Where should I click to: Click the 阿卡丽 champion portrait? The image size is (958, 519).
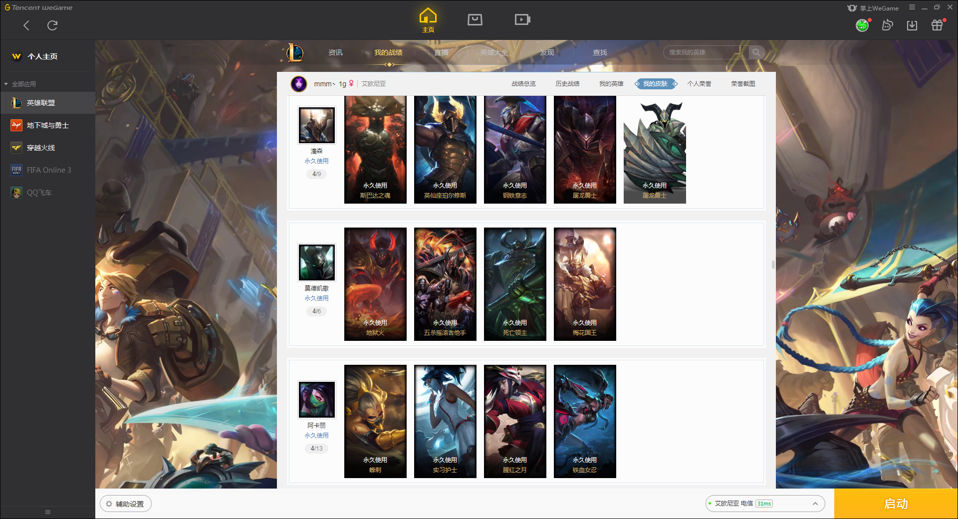317,400
